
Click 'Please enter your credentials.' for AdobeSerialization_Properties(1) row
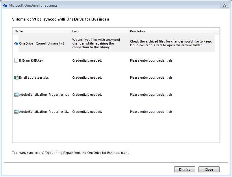tap(152, 112)
